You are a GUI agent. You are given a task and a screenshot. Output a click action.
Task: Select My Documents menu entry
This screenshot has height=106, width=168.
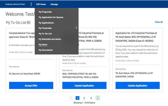[x=46, y=50]
